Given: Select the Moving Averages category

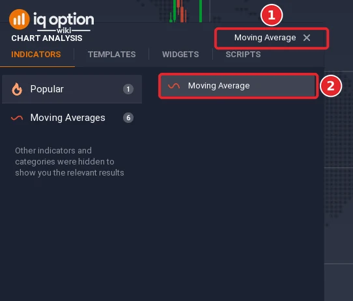Looking at the screenshot, I should point(72,118).
